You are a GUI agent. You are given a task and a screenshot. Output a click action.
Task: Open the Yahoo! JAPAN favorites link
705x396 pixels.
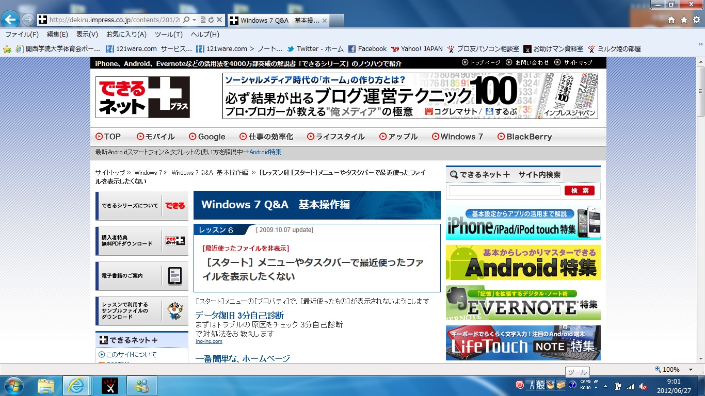click(417, 49)
